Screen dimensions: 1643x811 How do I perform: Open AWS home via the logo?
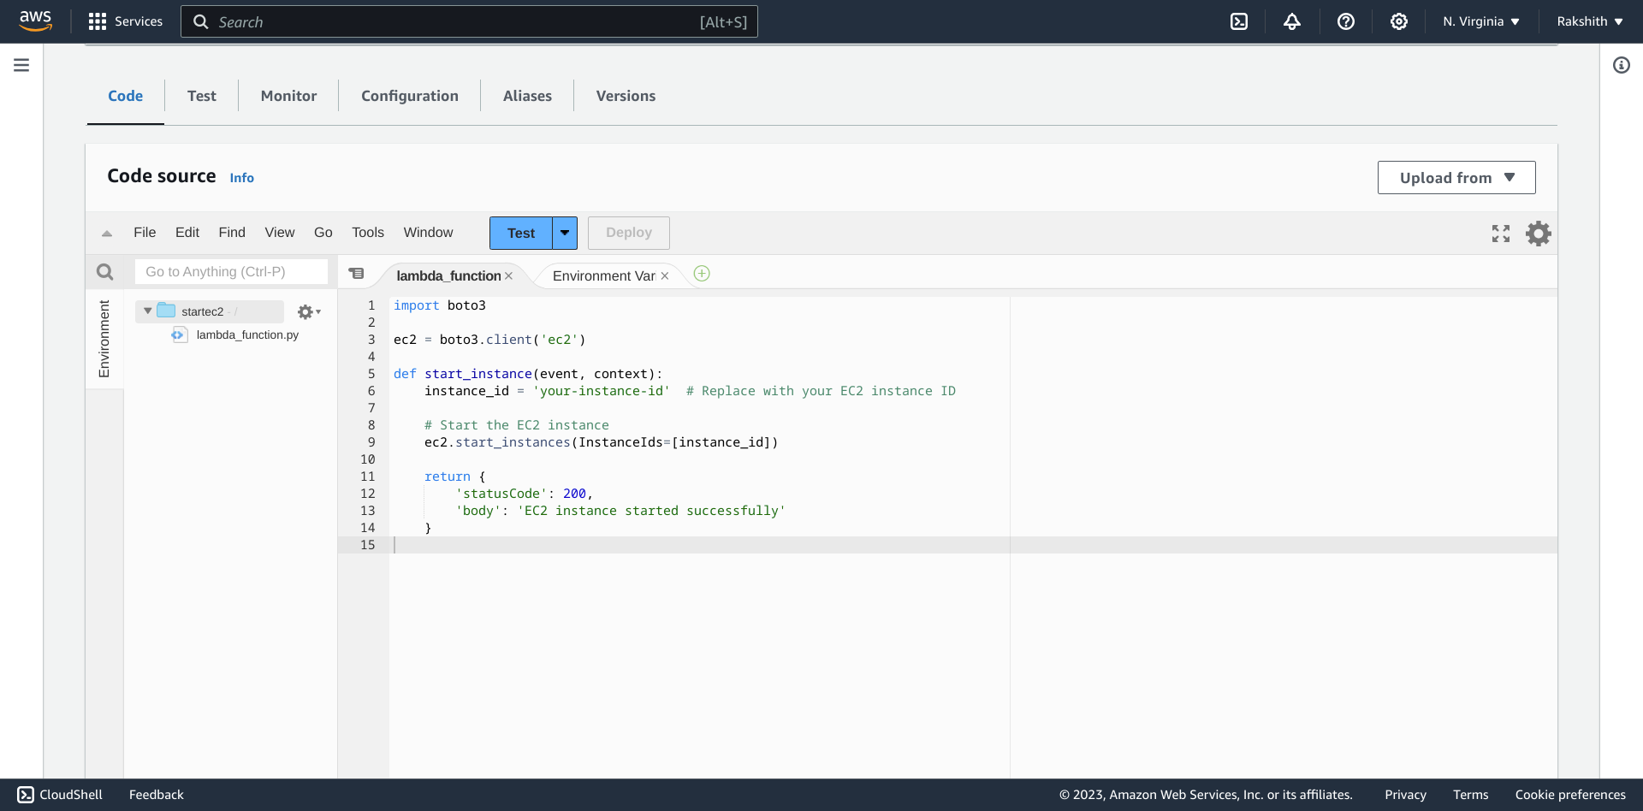[x=35, y=21]
